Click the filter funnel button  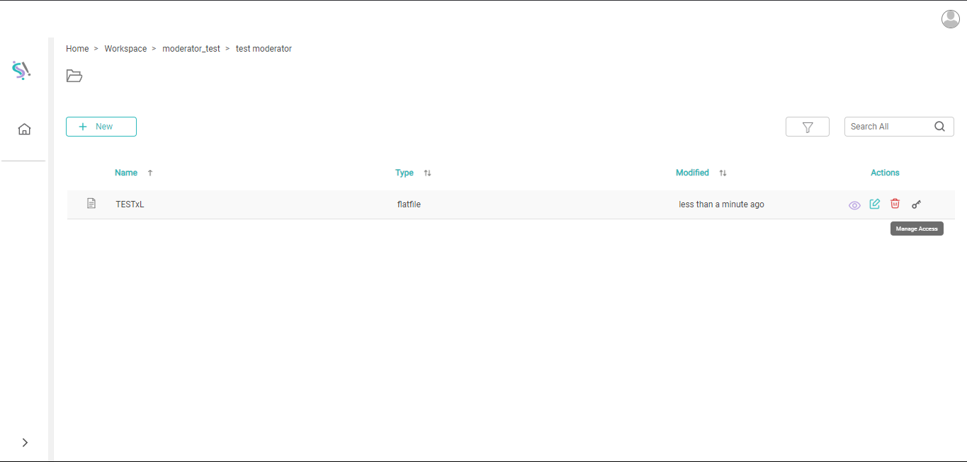807,127
